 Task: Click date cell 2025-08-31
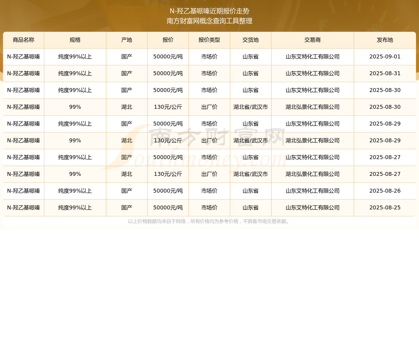click(x=385, y=73)
